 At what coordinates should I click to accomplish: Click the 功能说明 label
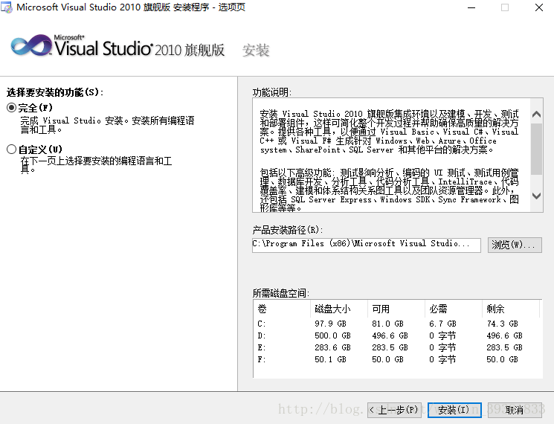[x=272, y=92]
